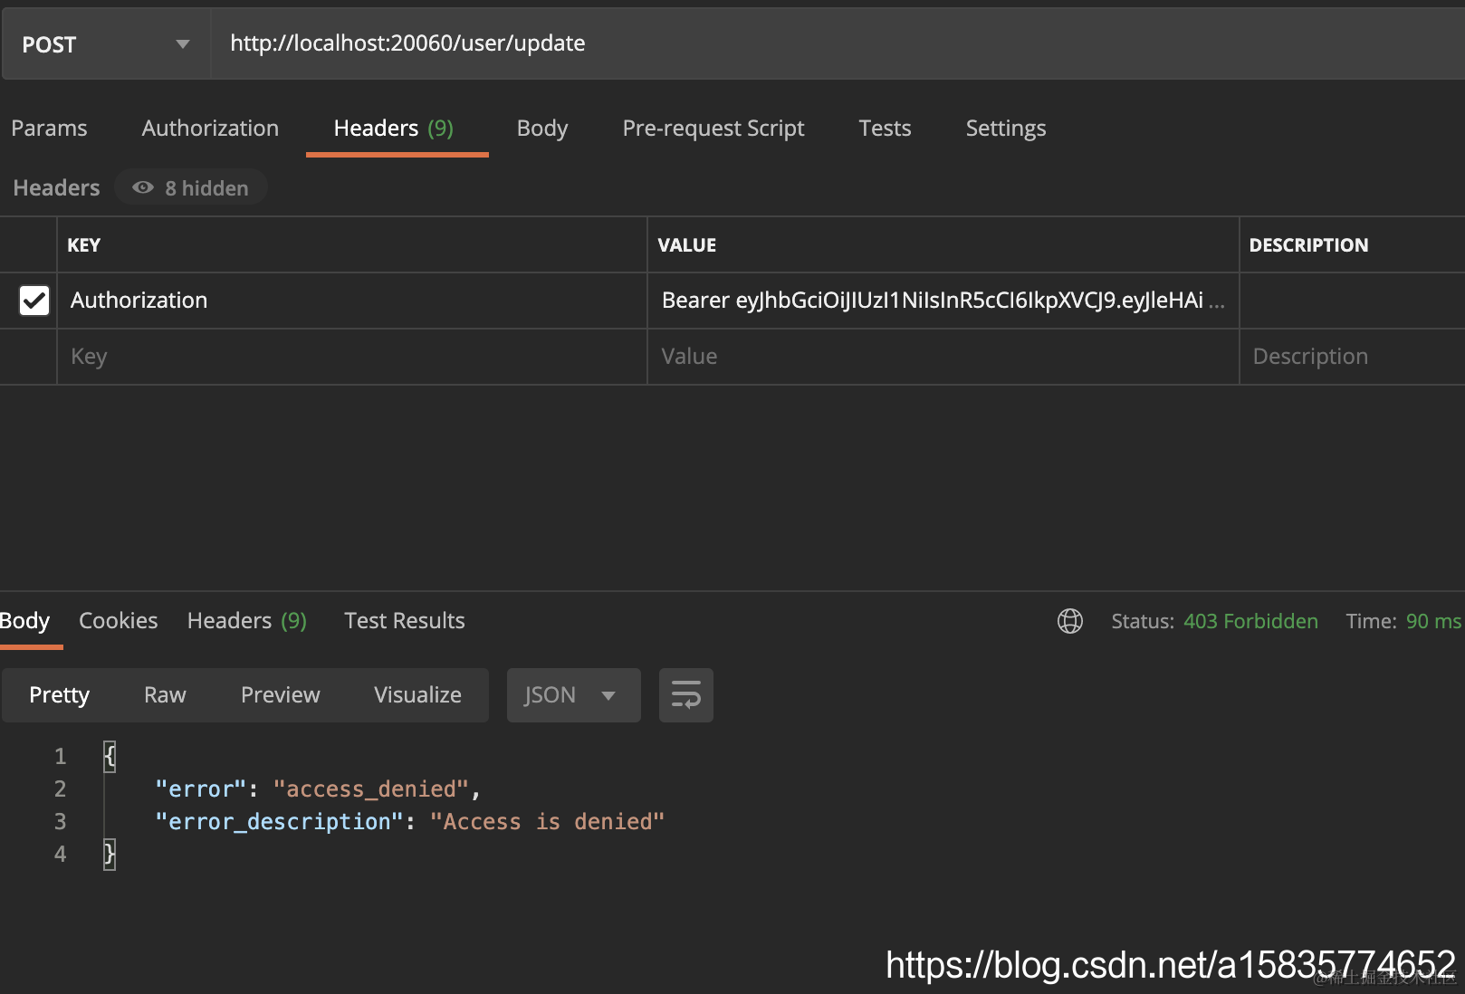Click the "error" JSON key
The width and height of the screenshot is (1465, 994).
point(201,789)
